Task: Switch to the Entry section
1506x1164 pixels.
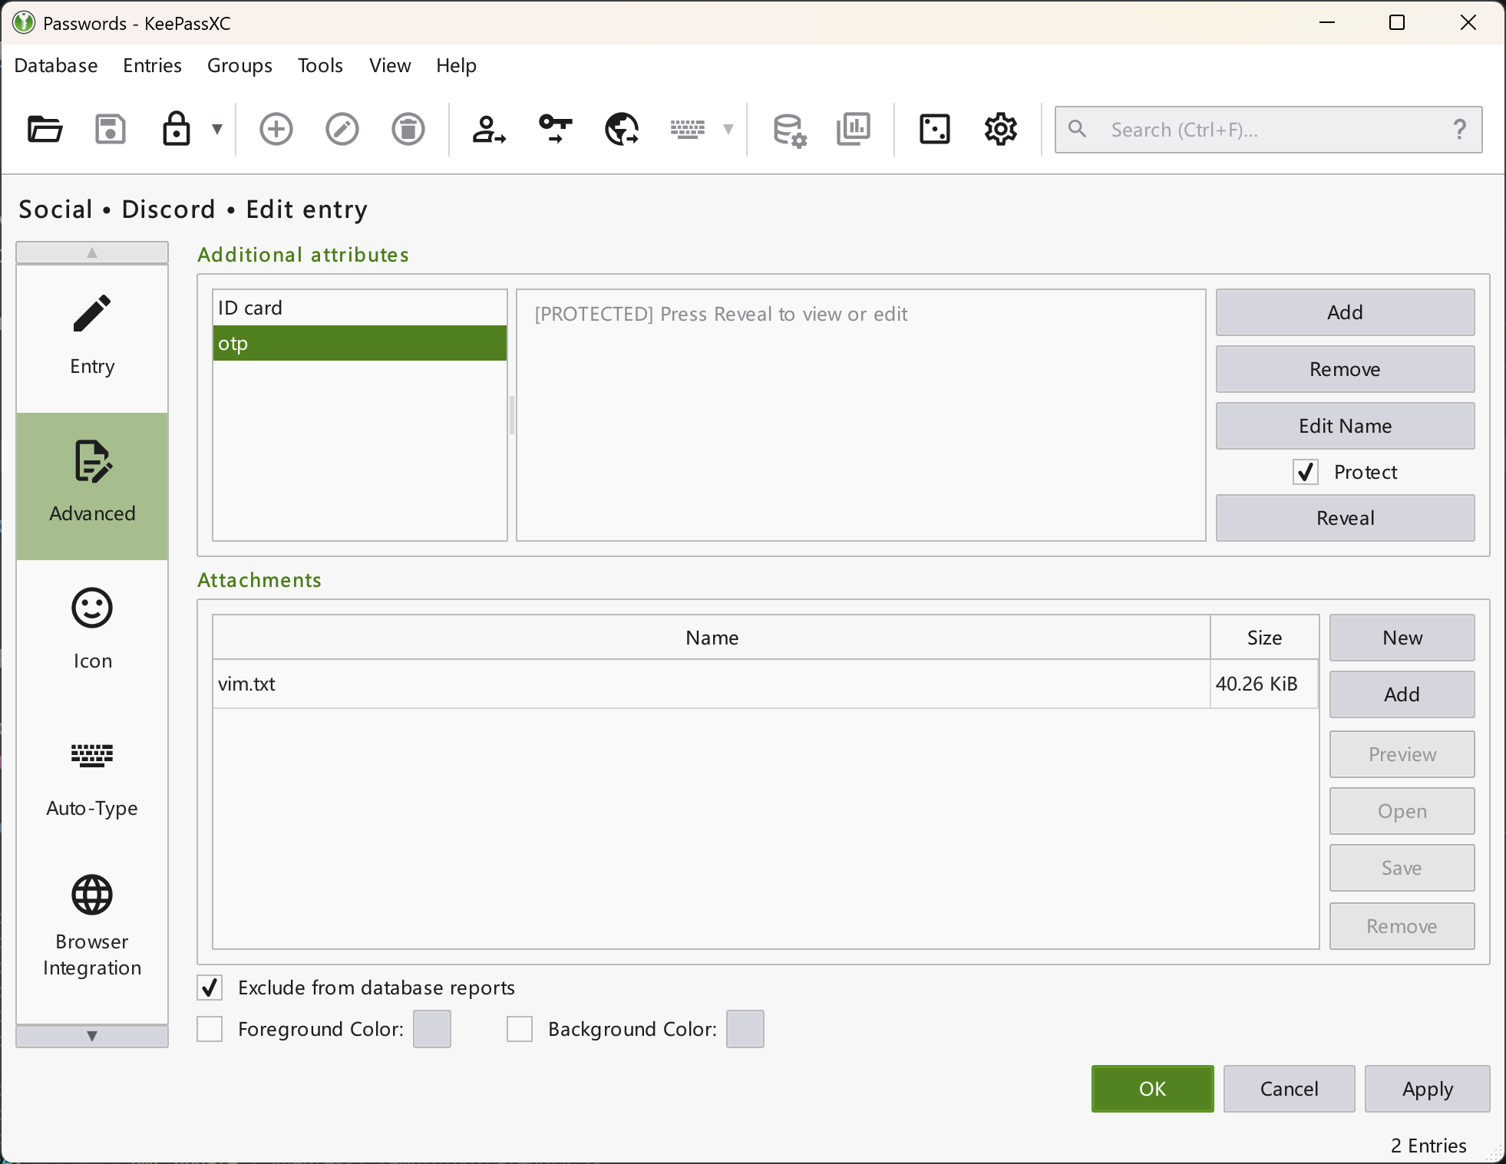Action: point(92,338)
